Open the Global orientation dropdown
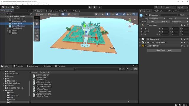Image resolution: width=189 pixels, height=106 pixels. pos(53,14)
